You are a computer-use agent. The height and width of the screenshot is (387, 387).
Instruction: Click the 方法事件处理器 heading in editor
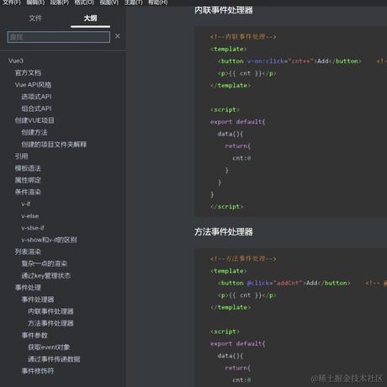tap(224, 232)
